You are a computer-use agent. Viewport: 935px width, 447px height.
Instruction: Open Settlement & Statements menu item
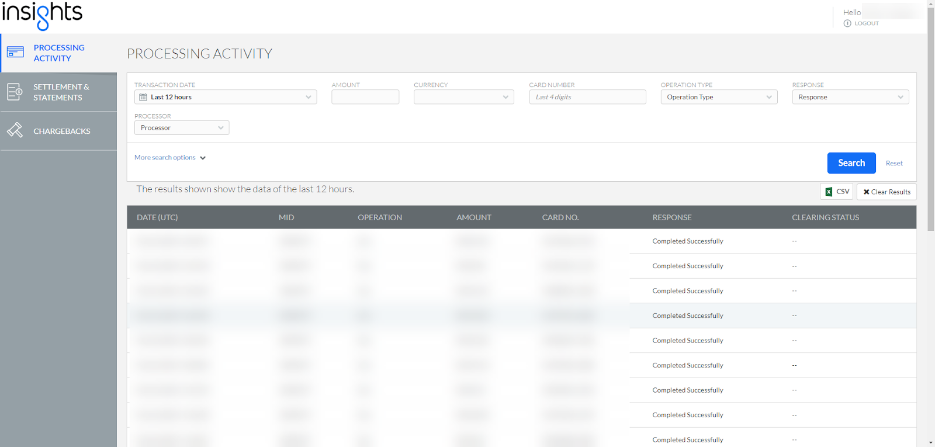click(61, 92)
